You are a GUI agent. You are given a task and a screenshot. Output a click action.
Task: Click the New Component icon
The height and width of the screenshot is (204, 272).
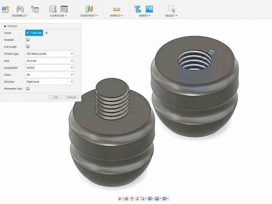(x=5, y=9)
